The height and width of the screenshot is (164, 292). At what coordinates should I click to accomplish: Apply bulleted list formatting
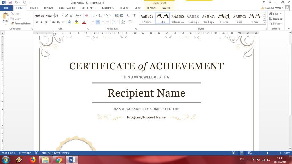93,15
